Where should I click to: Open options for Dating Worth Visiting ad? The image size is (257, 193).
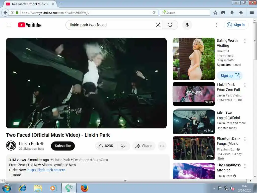point(245,41)
